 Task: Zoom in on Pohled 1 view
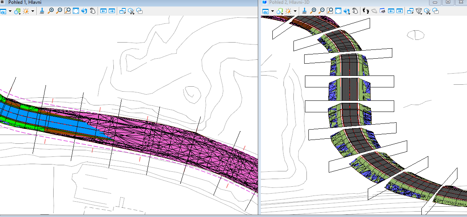click(51, 11)
